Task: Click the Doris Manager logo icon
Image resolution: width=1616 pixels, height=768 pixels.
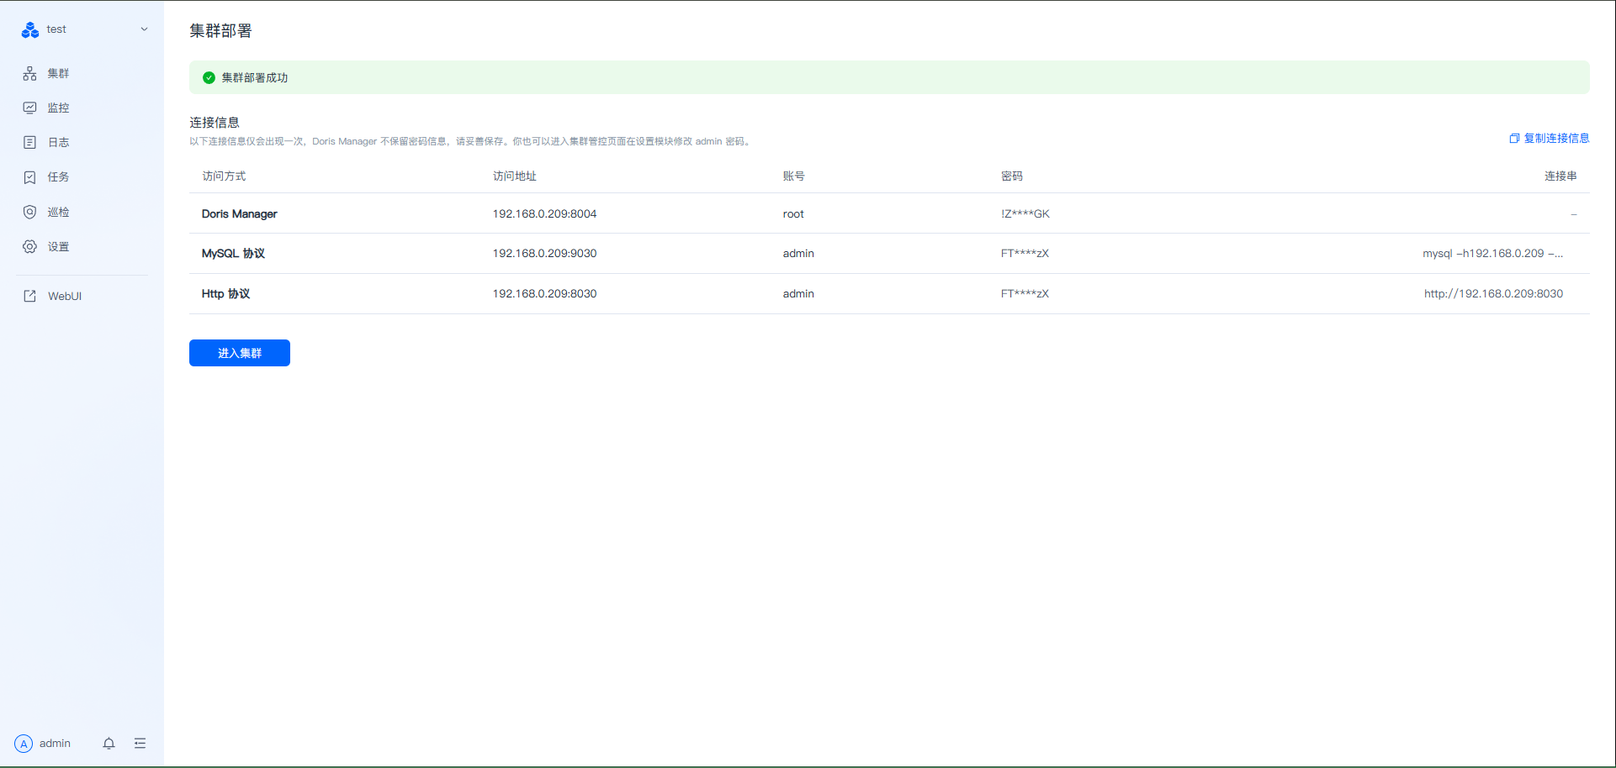Action: (x=30, y=30)
